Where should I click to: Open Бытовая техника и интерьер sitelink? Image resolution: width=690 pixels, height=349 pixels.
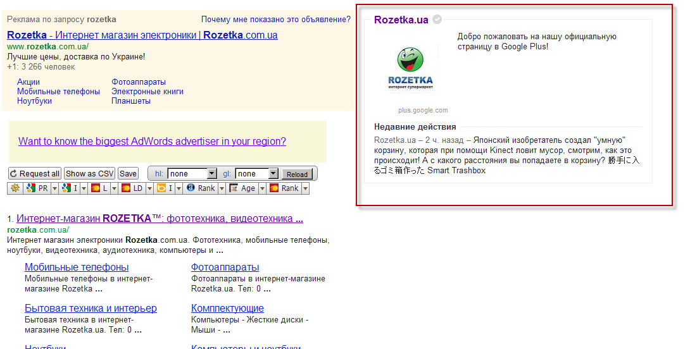(91, 308)
